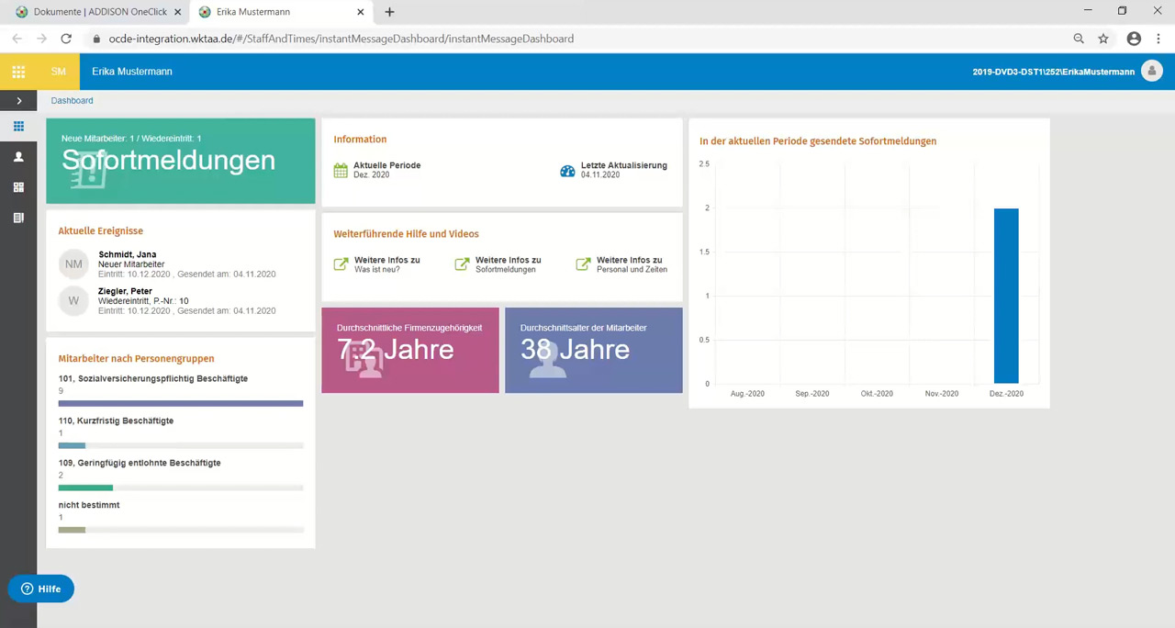This screenshot has width=1175, height=628.
Task: Open Weitere Infos zu Sofortmeldungen link
Action: [x=498, y=264]
